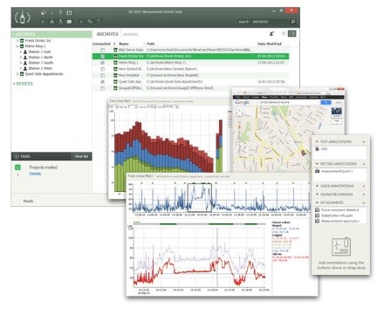Select Station 1 North in the tree
This screenshot has width=384, height=315.
coord(40,58)
